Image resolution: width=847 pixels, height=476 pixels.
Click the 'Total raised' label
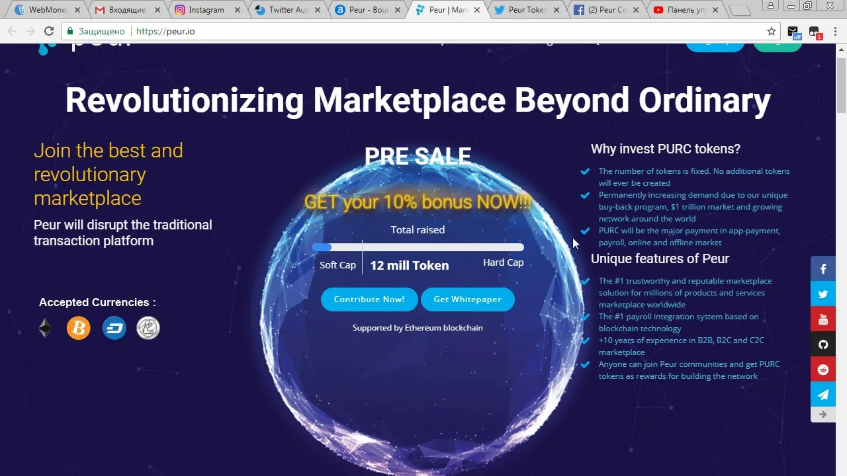tap(418, 230)
